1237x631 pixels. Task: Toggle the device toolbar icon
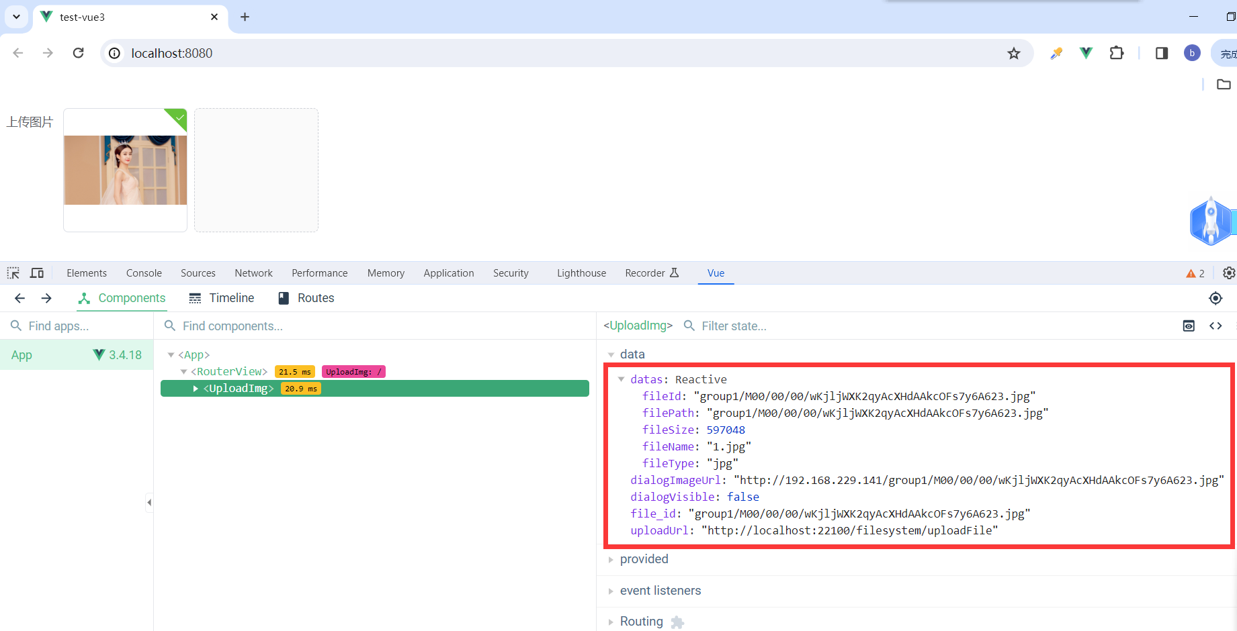[37, 273]
